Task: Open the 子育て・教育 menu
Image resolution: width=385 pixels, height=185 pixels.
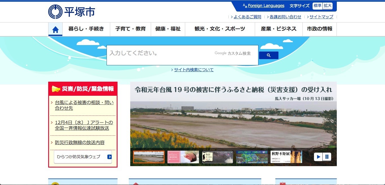Action: pyautogui.click(x=130, y=29)
